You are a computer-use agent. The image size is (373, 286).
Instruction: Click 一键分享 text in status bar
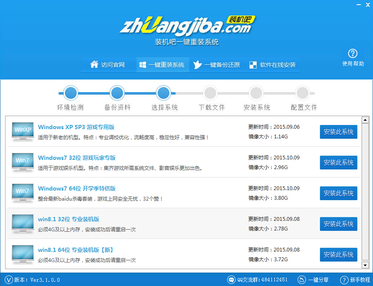pyautogui.click(x=318, y=280)
